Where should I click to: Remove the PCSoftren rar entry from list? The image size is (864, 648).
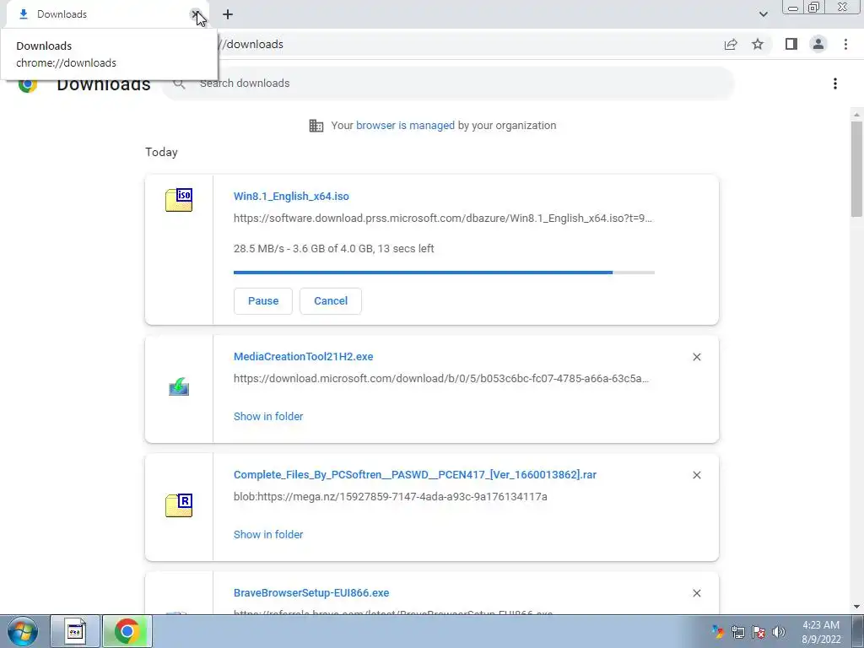click(696, 475)
